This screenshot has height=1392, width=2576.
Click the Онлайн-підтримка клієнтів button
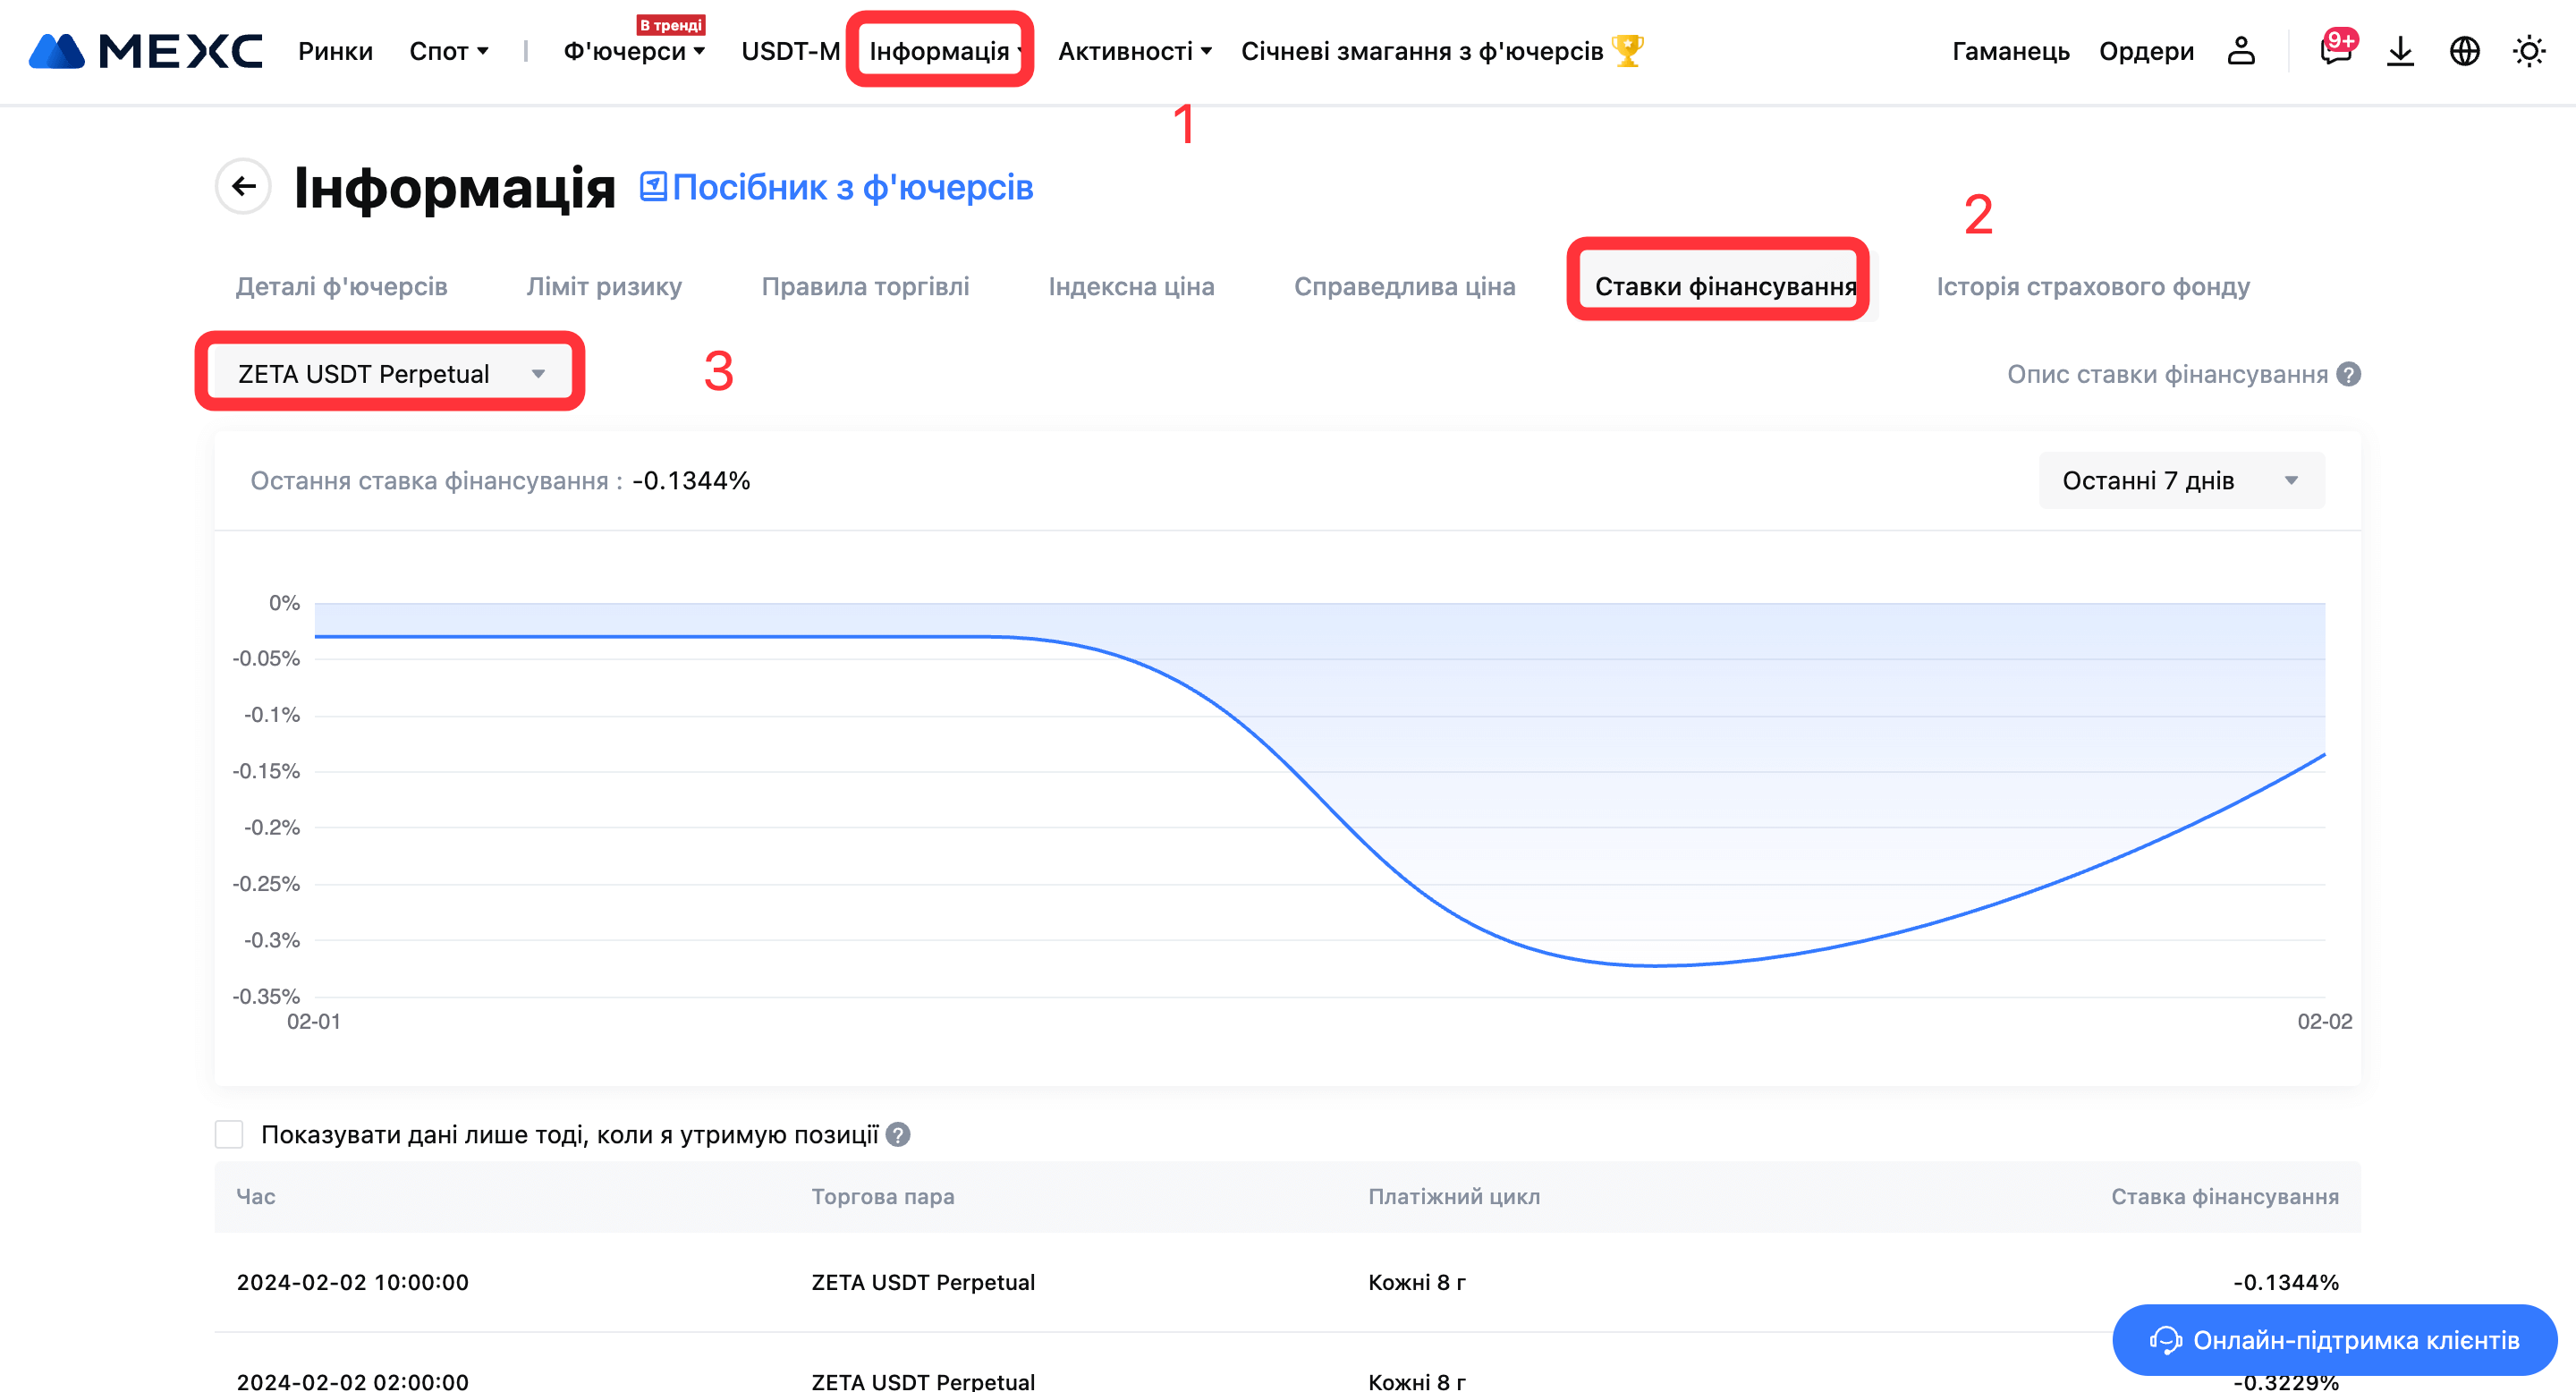point(2334,1340)
